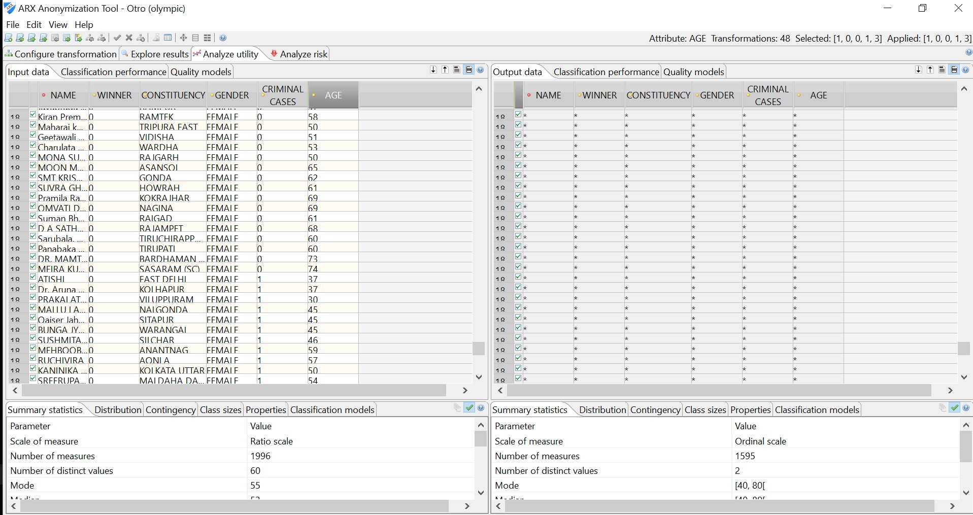This screenshot has width=973, height=515.
Task: Open the Distribution tab in Summary statistics
Action: 117,409
